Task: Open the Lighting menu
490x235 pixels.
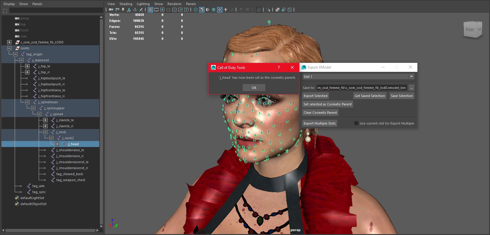Action: [143, 4]
